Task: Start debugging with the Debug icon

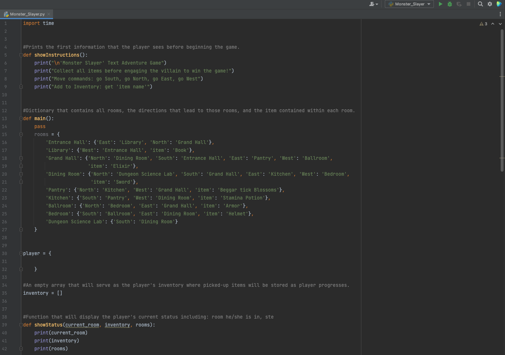Action: pos(449,4)
